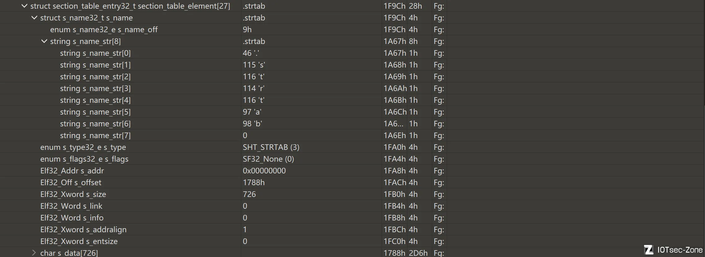Click the SF32_None (0) flags value

(x=268, y=159)
